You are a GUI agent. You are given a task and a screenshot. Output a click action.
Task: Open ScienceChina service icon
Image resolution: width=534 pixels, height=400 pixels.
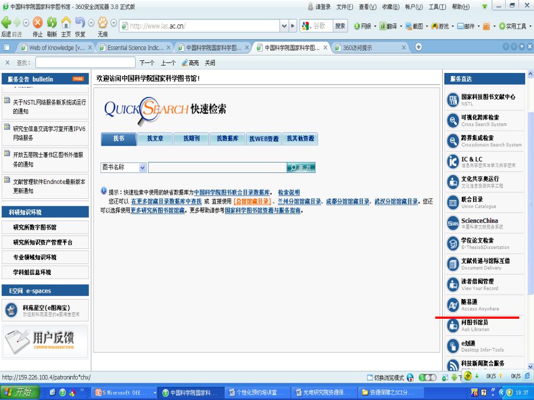pyautogui.click(x=453, y=223)
